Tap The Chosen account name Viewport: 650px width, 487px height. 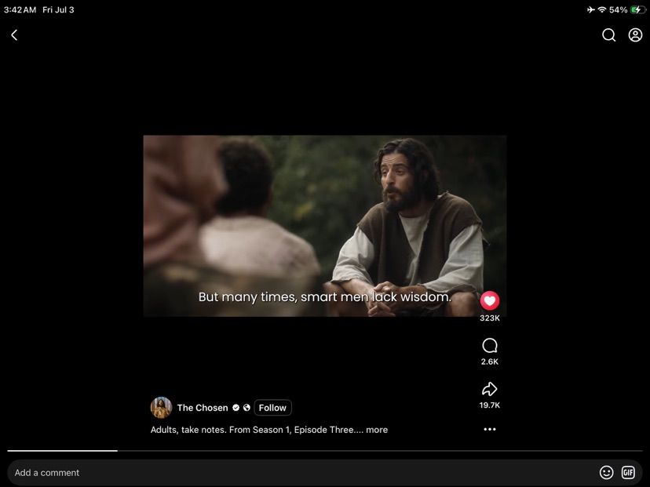point(203,408)
